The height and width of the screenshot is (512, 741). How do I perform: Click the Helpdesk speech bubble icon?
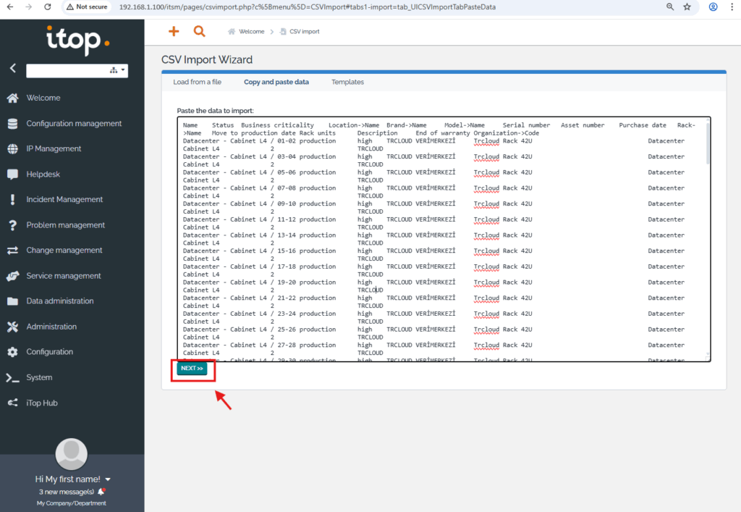12,175
